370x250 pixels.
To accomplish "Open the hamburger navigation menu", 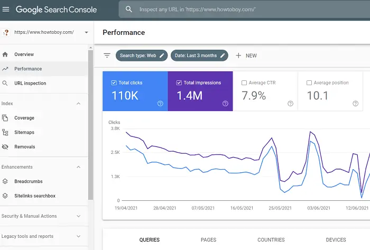I will coord(6,10).
